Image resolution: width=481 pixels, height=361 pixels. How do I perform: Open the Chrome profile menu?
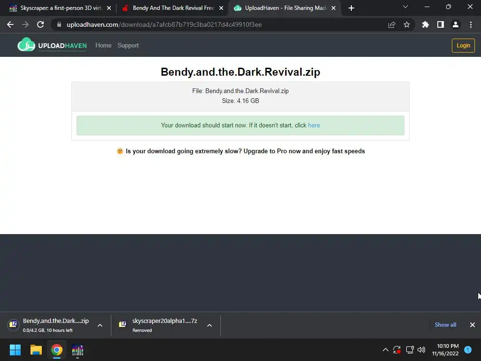[x=456, y=24]
